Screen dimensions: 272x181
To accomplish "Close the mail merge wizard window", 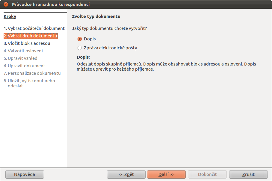I will tap(6, 4).
